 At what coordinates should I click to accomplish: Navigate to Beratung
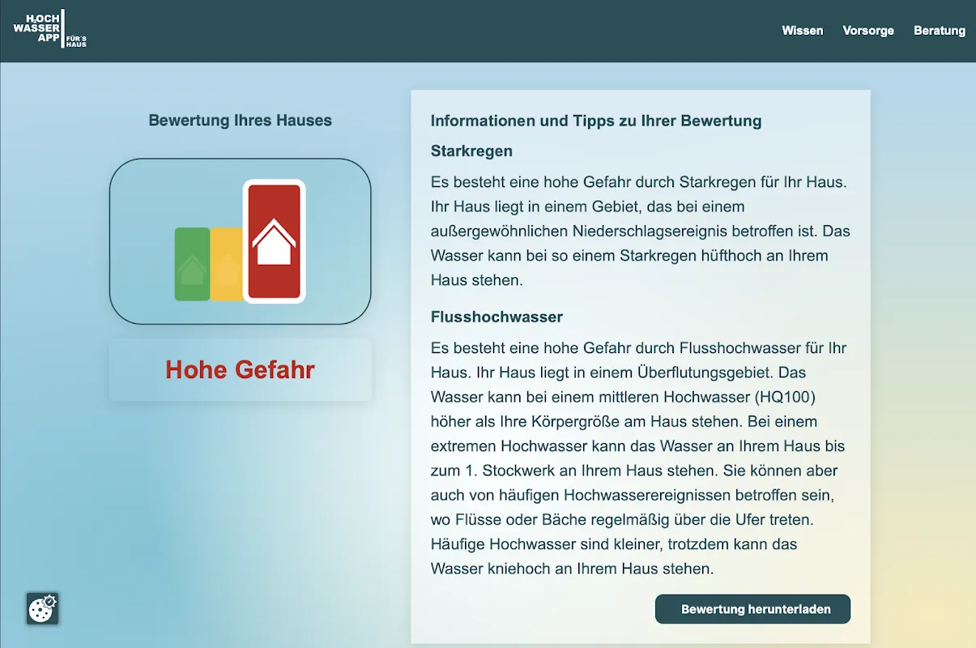pyautogui.click(x=940, y=31)
